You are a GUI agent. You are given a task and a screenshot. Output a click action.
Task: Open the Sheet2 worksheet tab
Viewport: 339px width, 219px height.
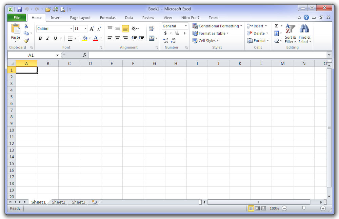[x=58, y=202]
